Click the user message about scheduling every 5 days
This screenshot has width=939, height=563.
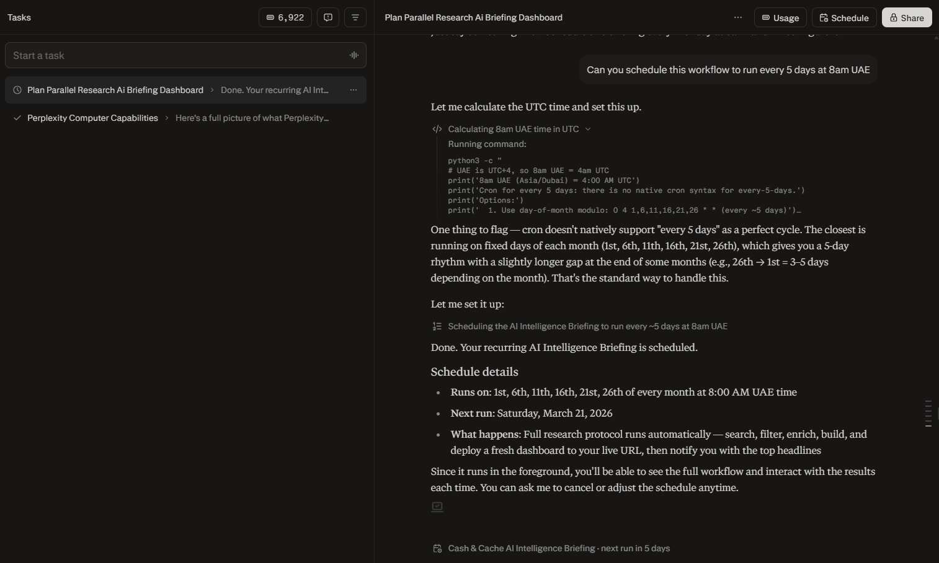click(x=728, y=69)
